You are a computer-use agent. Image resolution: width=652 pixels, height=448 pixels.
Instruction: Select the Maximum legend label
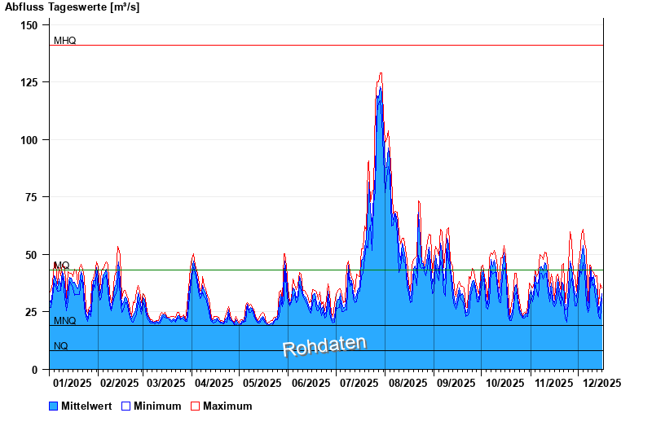click(227, 406)
